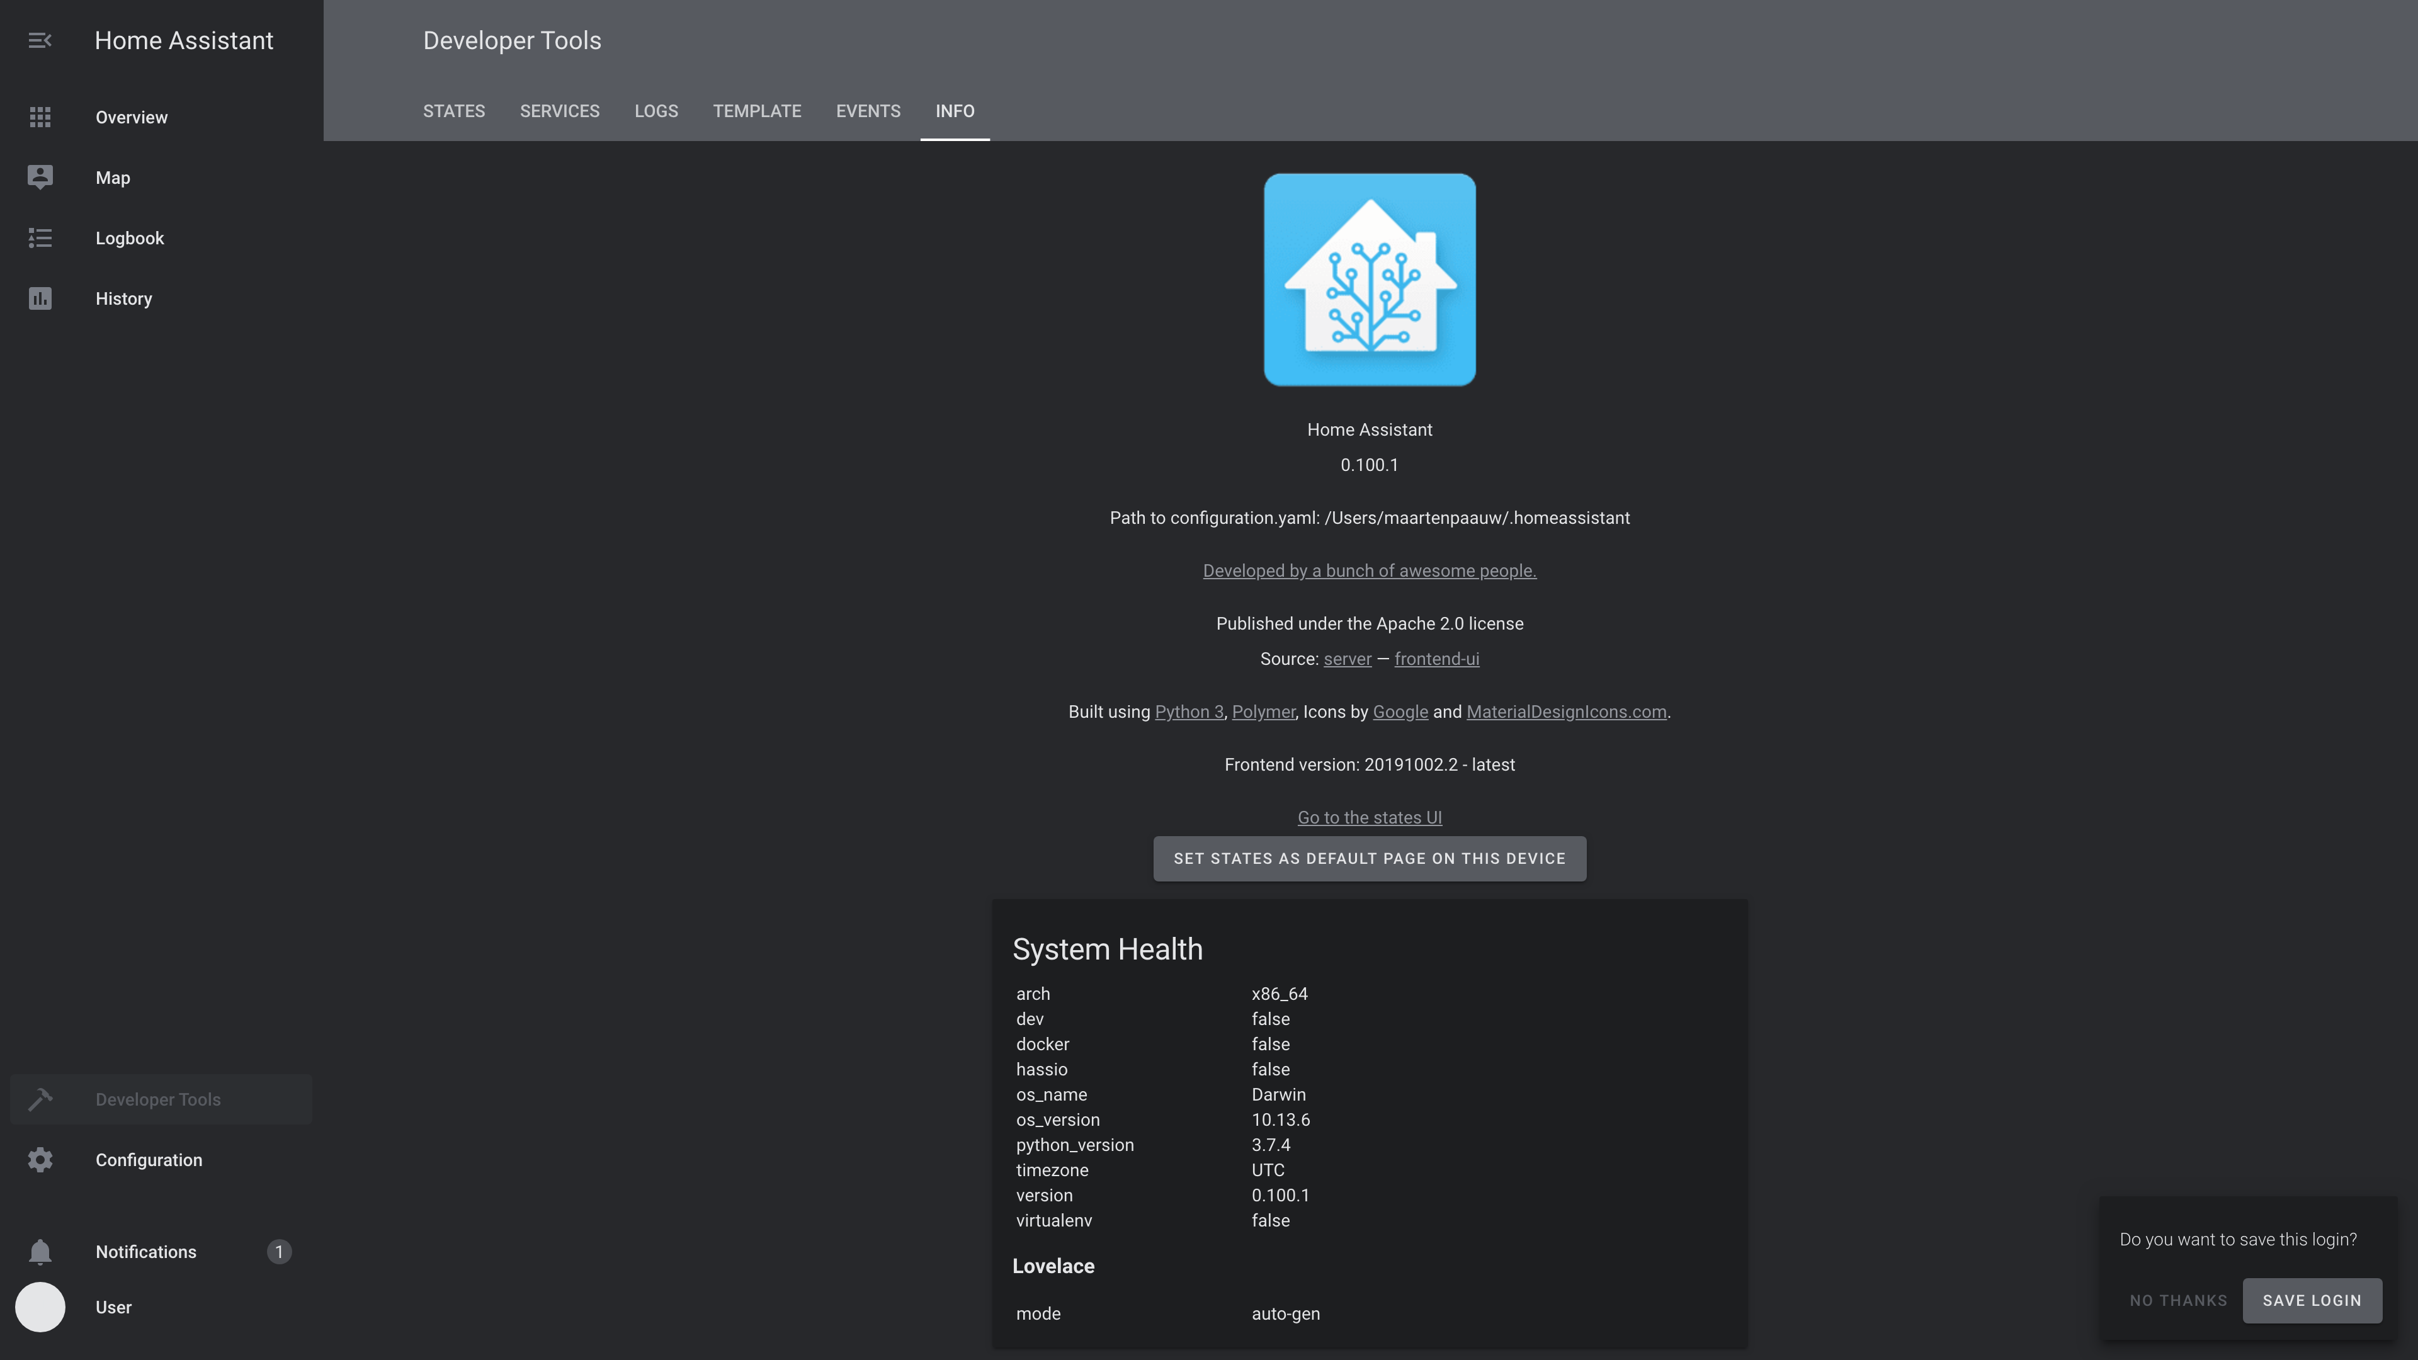Open the Map section
This screenshot has height=1360, width=2418.
click(x=111, y=178)
